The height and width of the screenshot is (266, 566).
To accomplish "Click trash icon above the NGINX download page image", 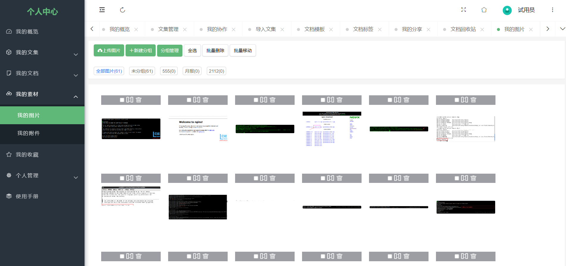I will pyautogui.click(x=340, y=100).
